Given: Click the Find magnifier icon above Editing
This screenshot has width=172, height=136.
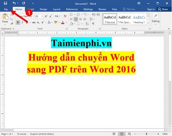Looking at the screenshot, I should 156,16.
